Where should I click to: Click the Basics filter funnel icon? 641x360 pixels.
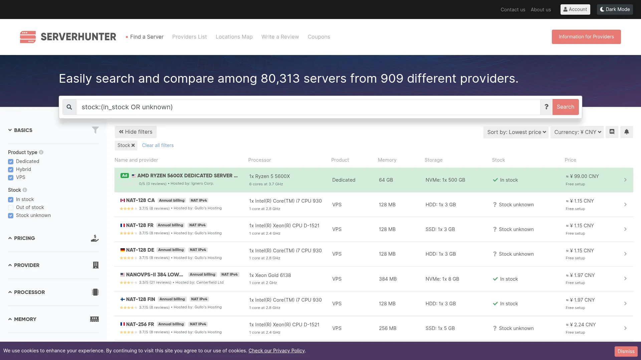95,130
